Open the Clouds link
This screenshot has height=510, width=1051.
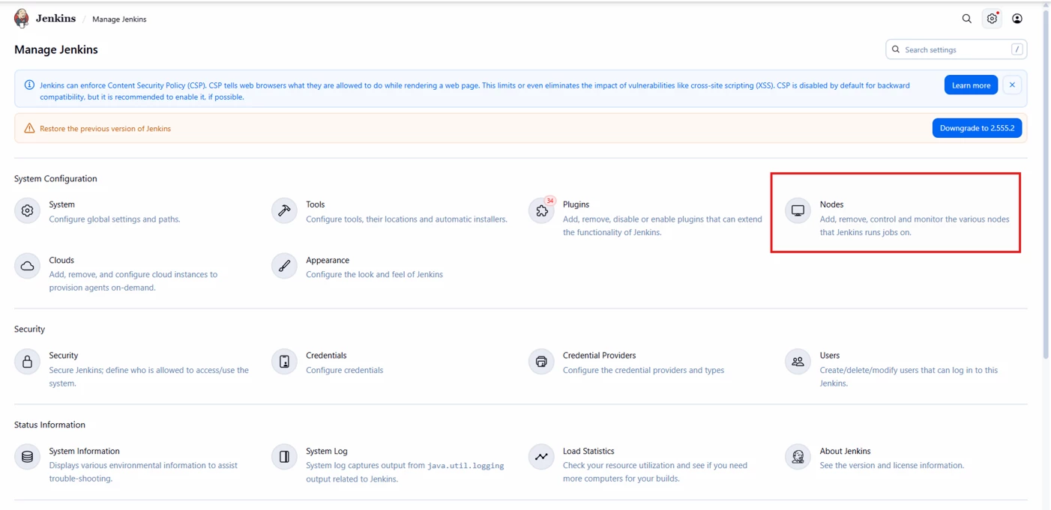click(x=61, y=260)
